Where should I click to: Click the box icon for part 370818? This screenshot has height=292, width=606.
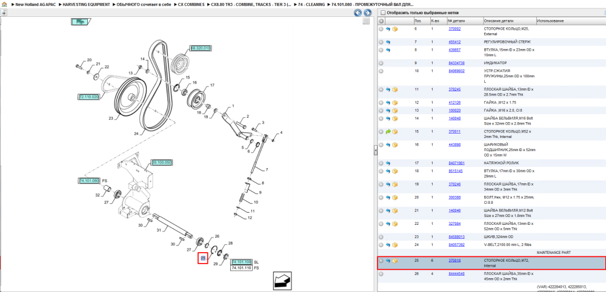tap(395, 261)
